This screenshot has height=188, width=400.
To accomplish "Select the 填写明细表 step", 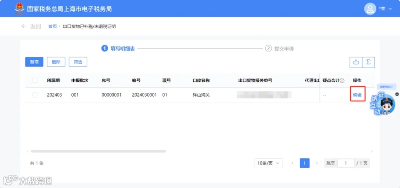I will pos(118,48).
